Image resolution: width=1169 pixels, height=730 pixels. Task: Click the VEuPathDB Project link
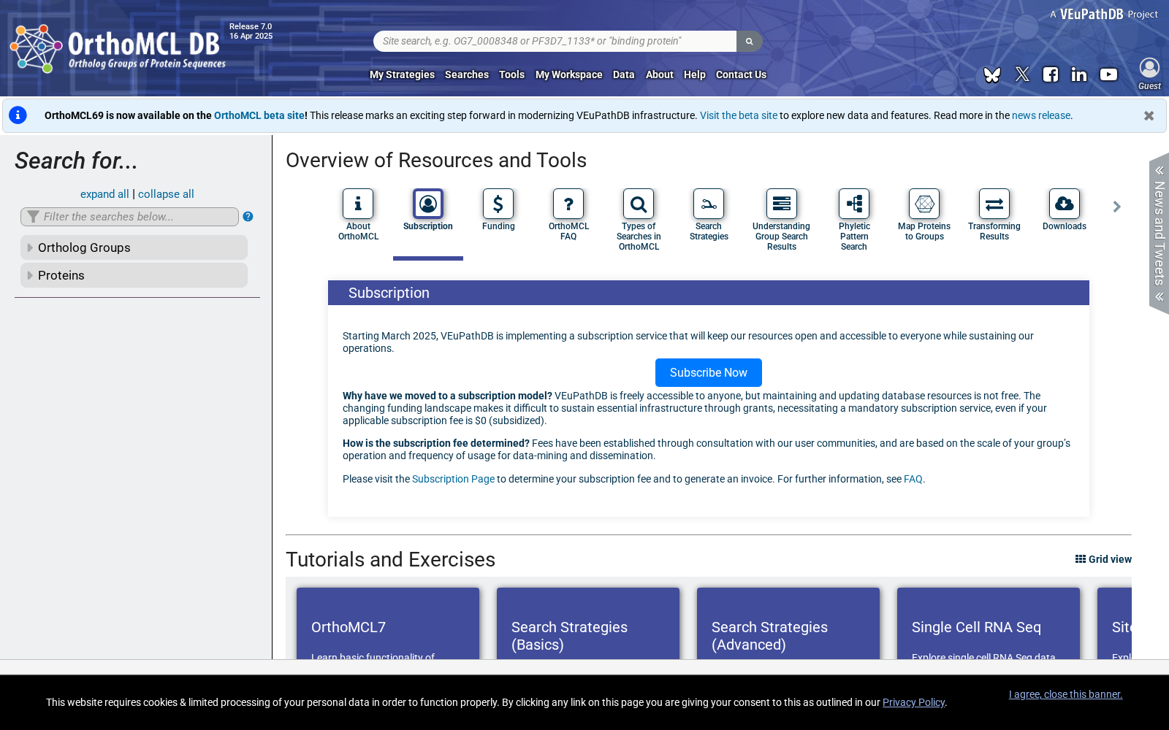point(1104,14)
